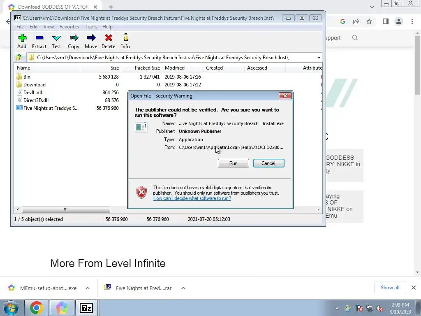421x316 pixels.
Task: Select the DevIL.dll file
Action: click(x=29, y=93)
